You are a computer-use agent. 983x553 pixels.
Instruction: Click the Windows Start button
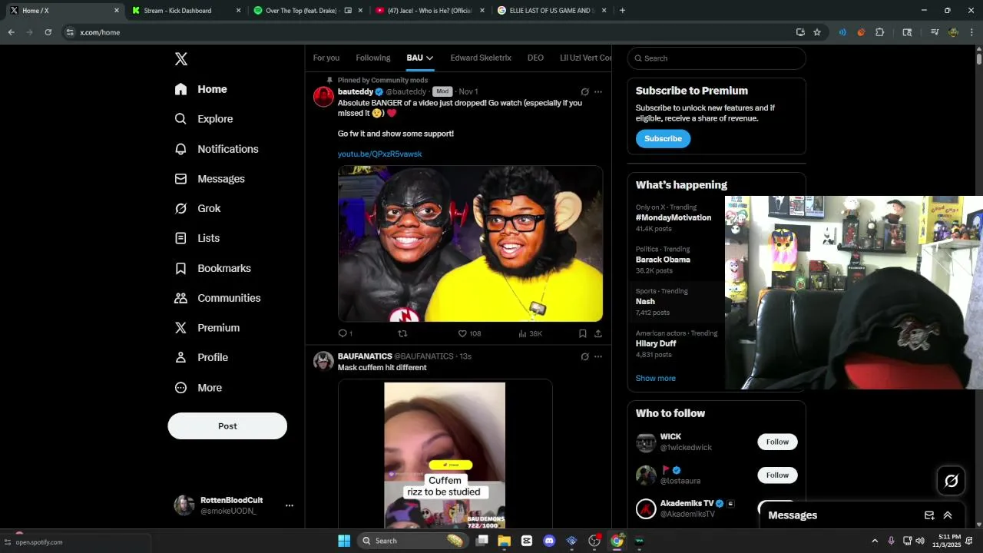[343, 541]
